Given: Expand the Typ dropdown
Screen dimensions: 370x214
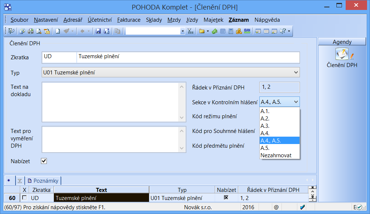Looking at the screenshot, I should [x=295, y=73].
